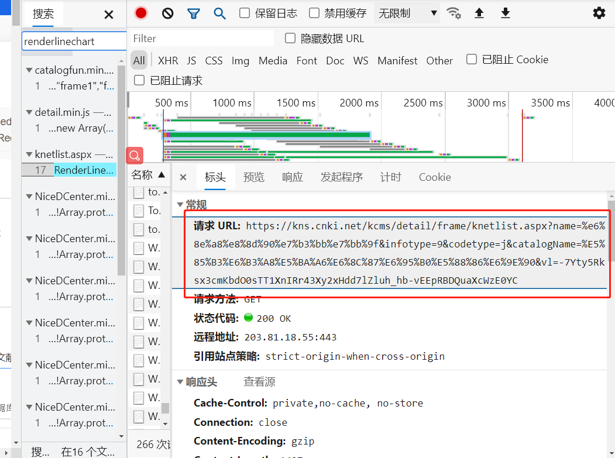The width and height of the screenshot is (615, 458).
Task: Collapse the first NiceDCenter.mi result group
Action: [x=29, y=197]
